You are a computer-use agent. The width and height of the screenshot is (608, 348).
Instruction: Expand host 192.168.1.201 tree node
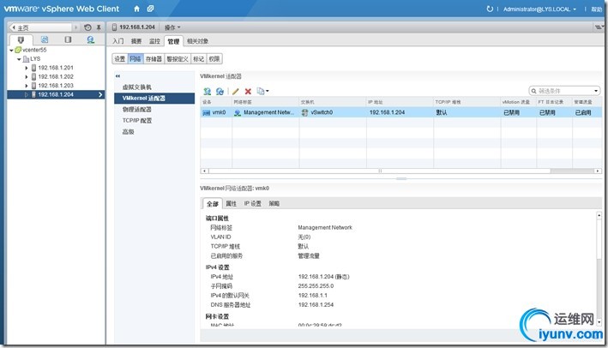pyautogui.click(x=27, y=68)
